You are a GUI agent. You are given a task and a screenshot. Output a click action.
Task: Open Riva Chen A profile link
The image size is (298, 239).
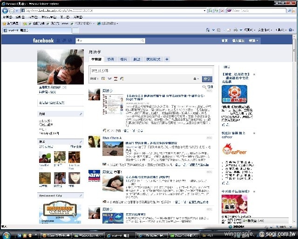[x=112, y=138]
